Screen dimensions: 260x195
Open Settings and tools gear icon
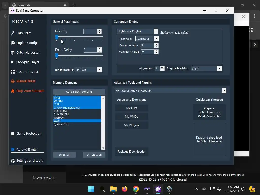(13, 161)
